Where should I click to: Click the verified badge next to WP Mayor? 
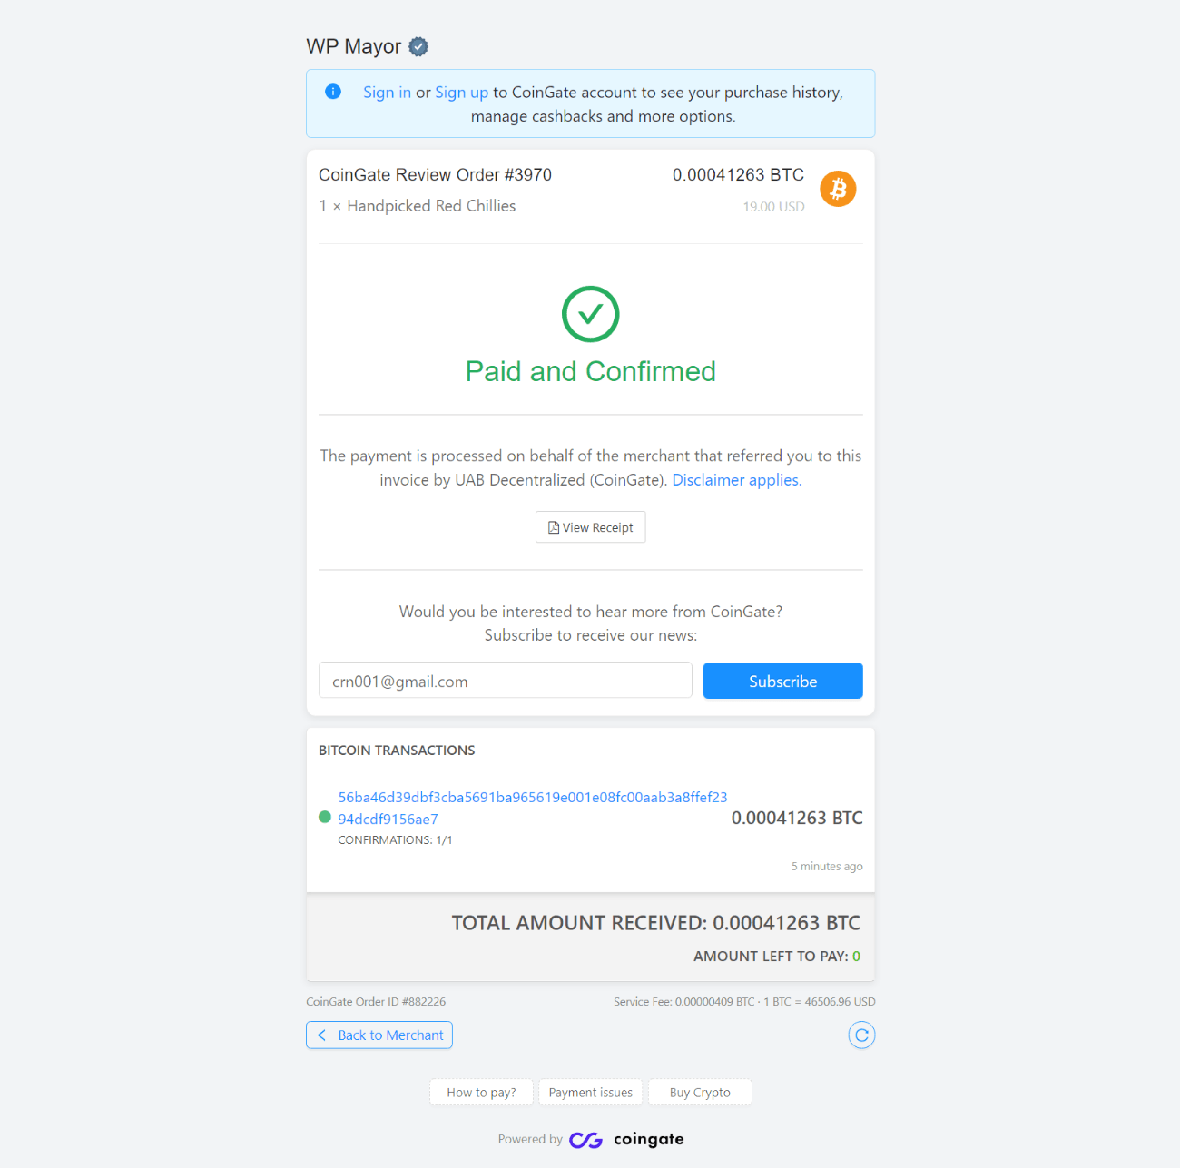coord(418,47)
